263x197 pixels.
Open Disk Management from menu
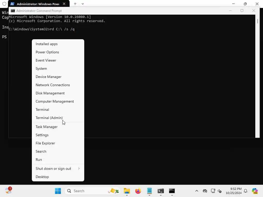tap(58, 93)
